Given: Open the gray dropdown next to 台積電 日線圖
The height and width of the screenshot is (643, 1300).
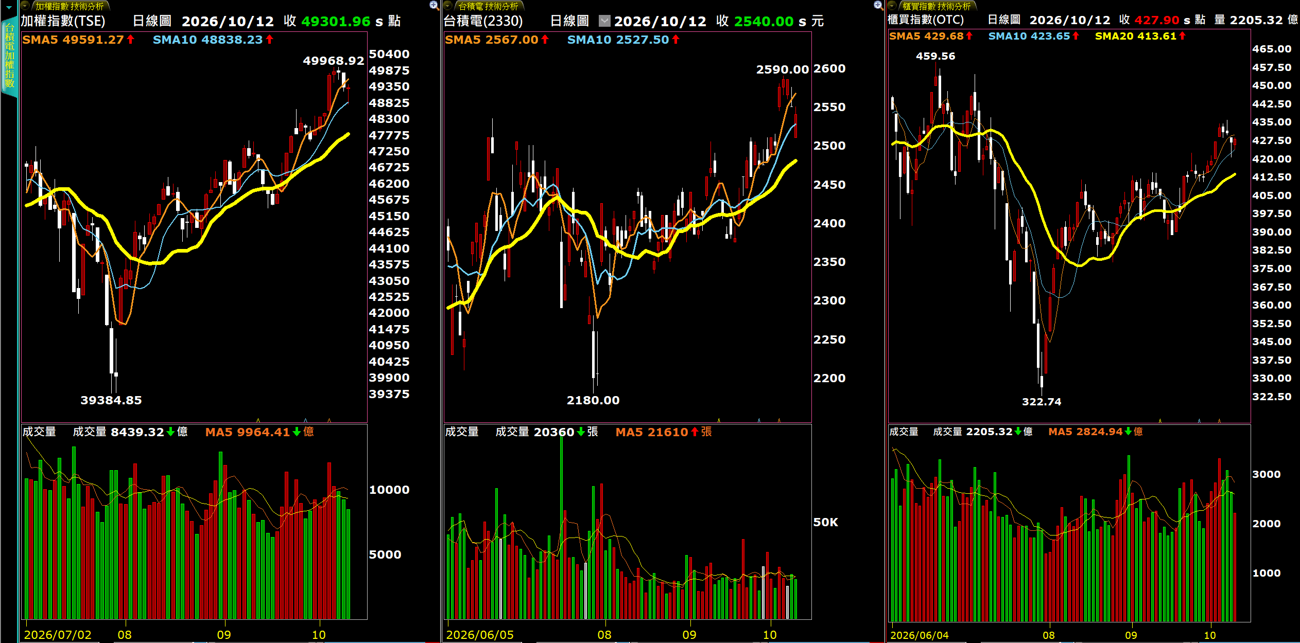Looking at the screenshot, I should 604,21.
